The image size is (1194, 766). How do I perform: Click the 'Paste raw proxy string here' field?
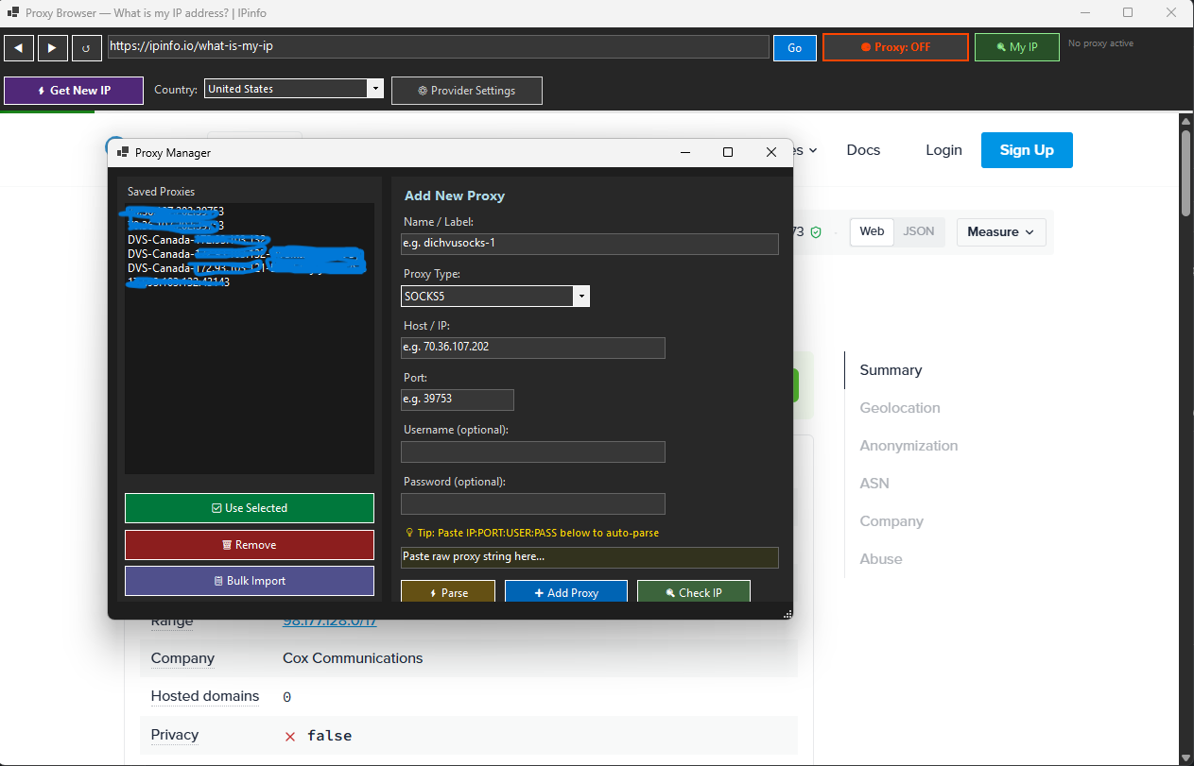coord(590,557)
